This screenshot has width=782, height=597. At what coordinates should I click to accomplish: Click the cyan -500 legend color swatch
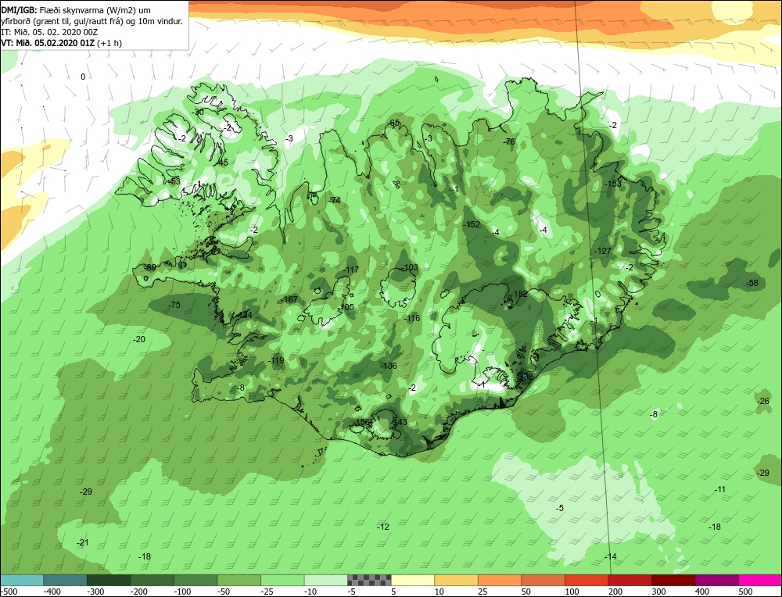point(22,580)
